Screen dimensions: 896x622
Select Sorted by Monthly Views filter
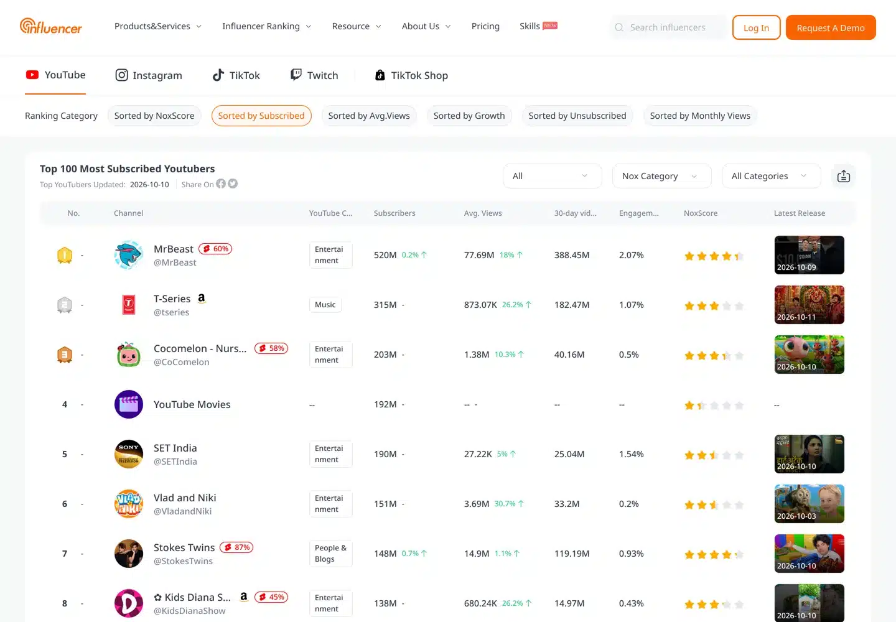(x=700, y=116)
